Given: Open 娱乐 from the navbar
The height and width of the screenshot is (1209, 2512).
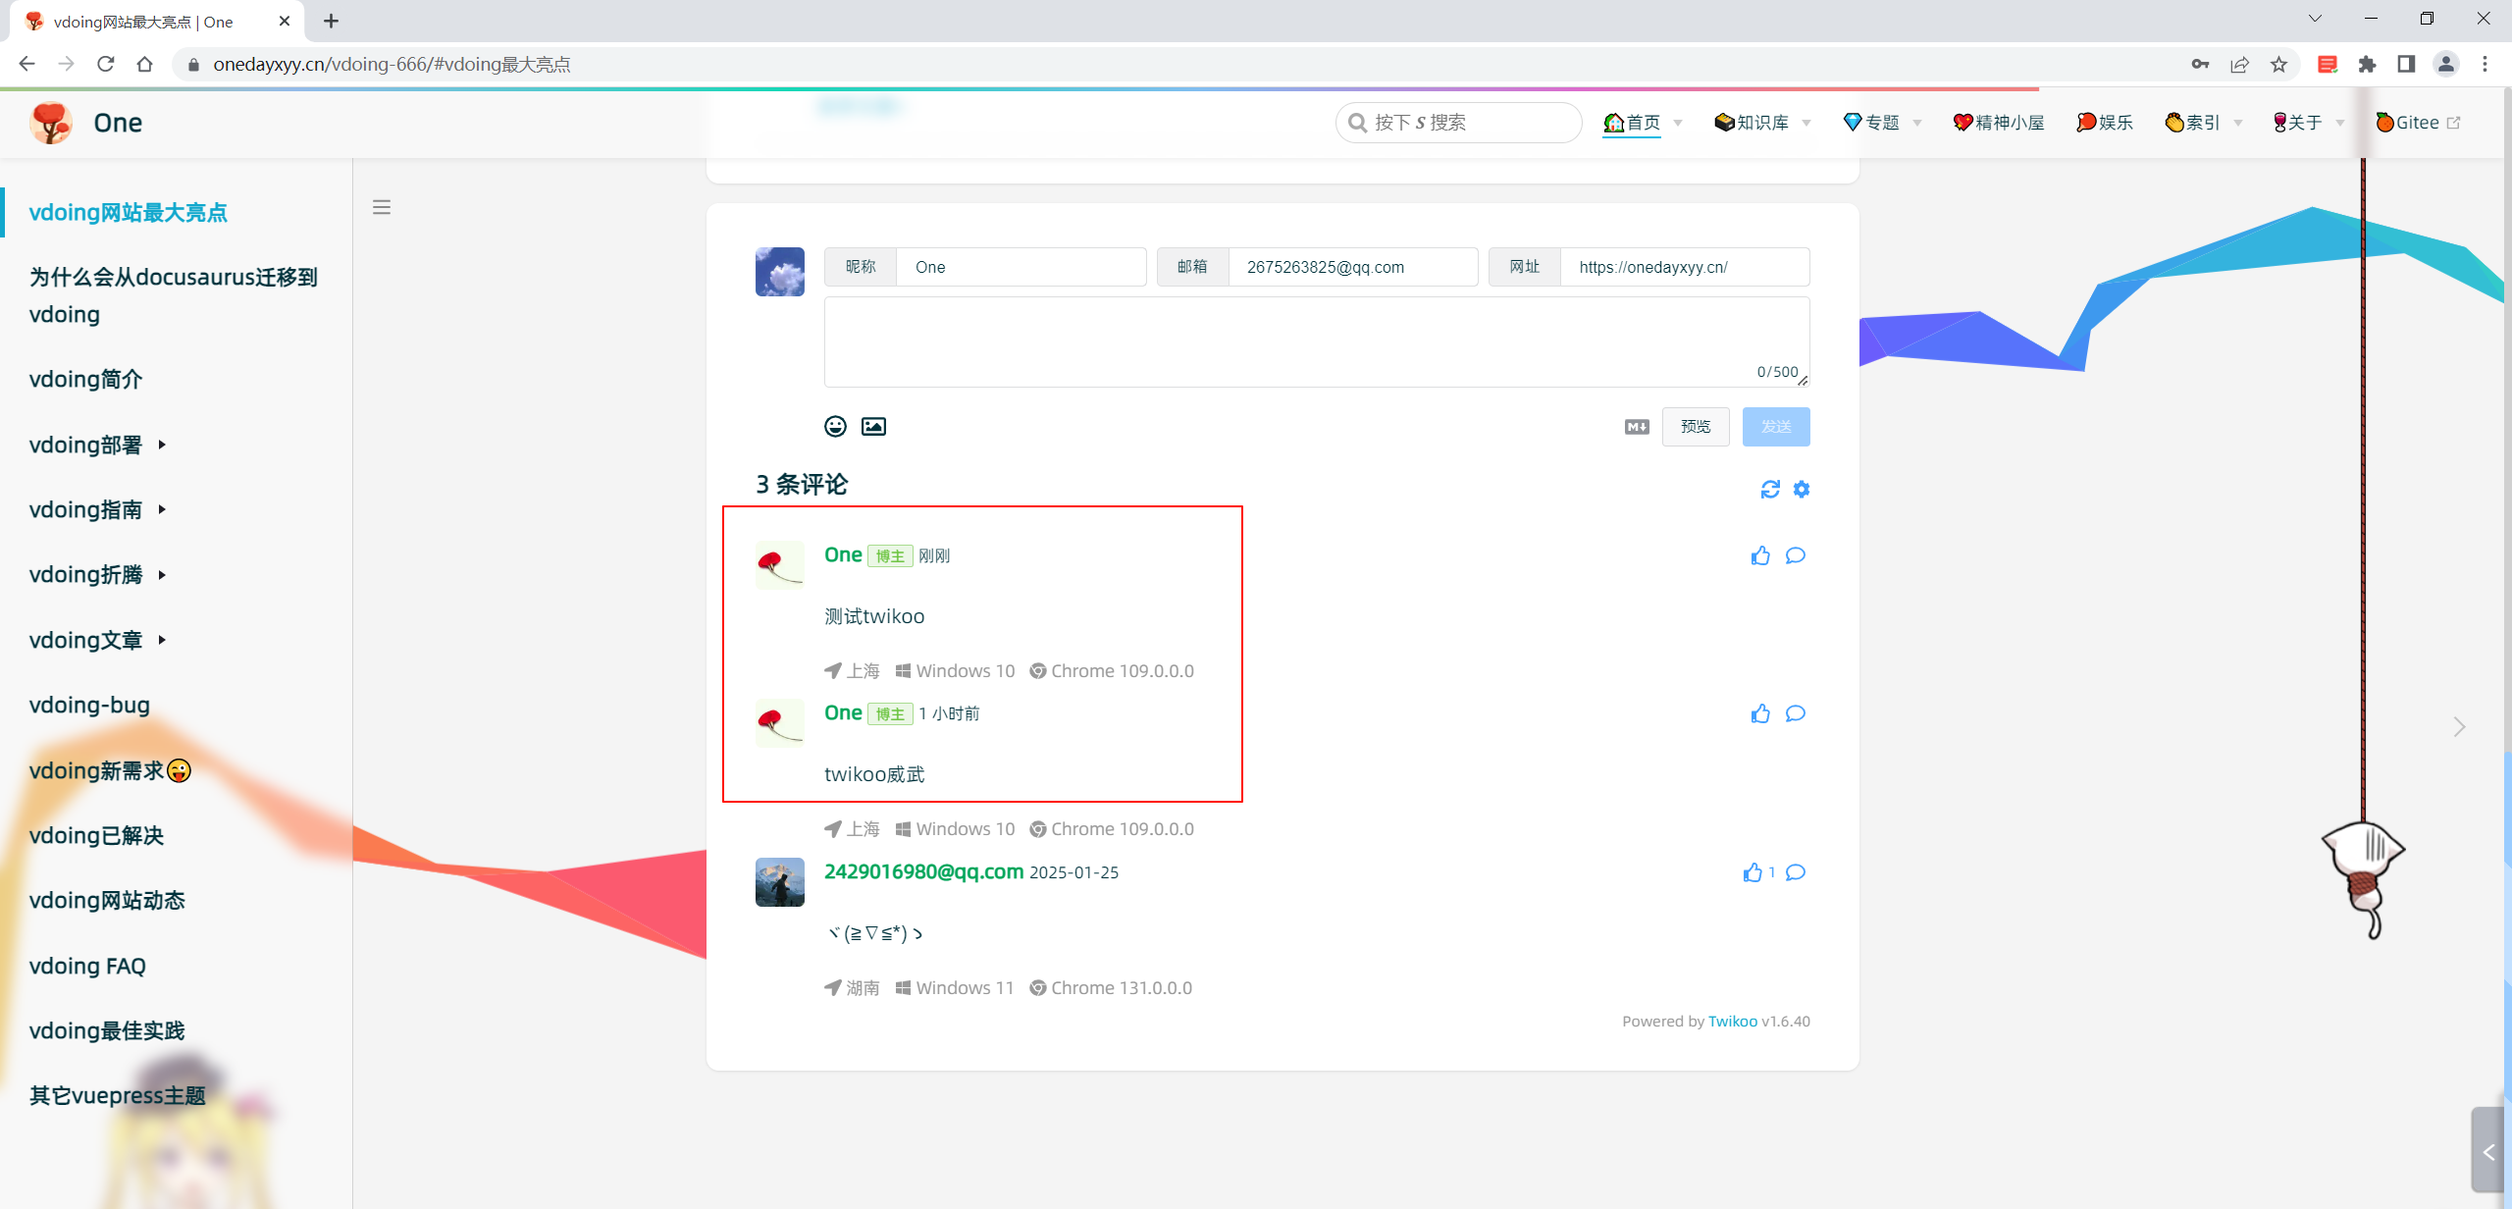Looking at the screenshot, I should click(x=2104, y=123).
